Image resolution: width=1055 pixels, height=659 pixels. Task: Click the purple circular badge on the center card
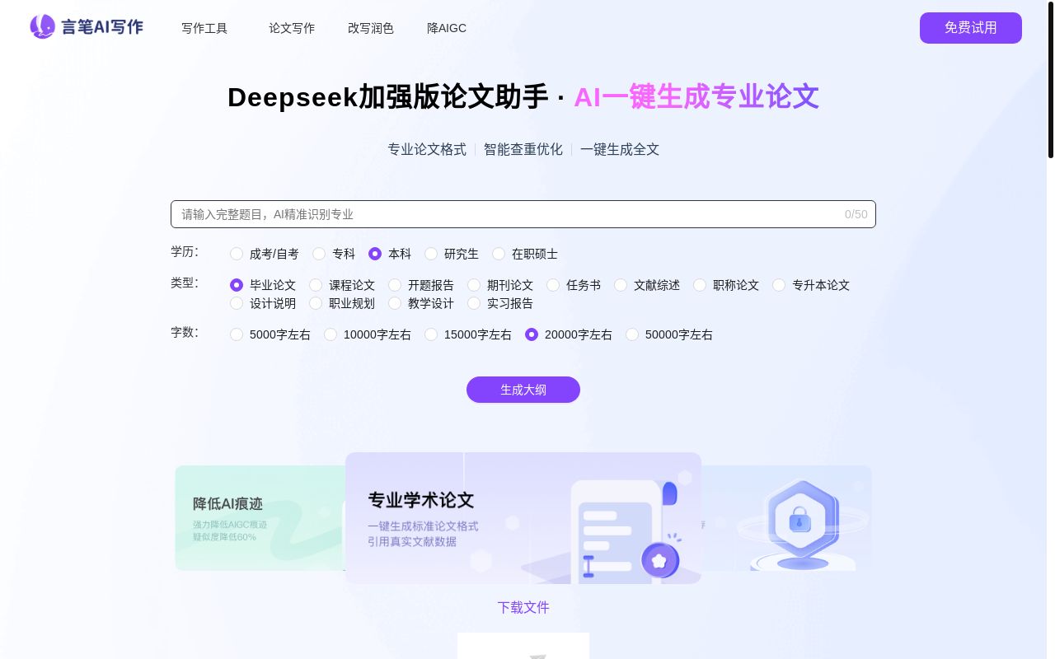tap(659, 560)
